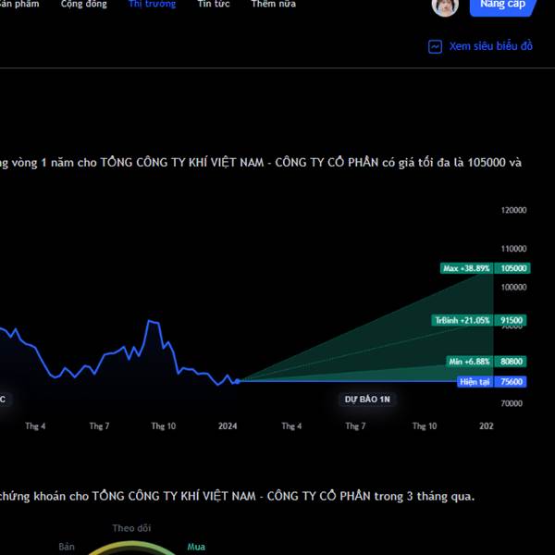Viewport: 555px width, 555px height.
Task: Select the Hiện tại current price label
Action: pyautogui.click(x=475, y=381)
